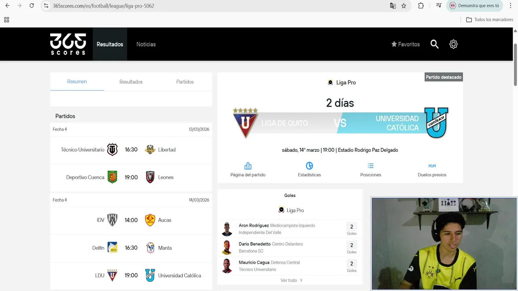Image resolution: width=518 pixels, height=291 pixels.
Task: Go back with browser back arrow
Action: point(7,6)
